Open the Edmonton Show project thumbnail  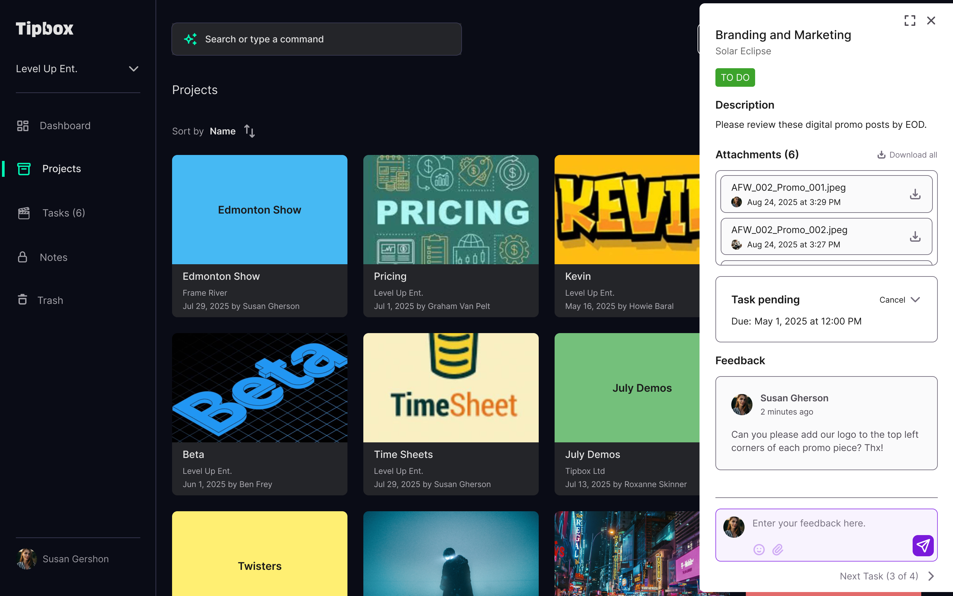click(259, 209)
